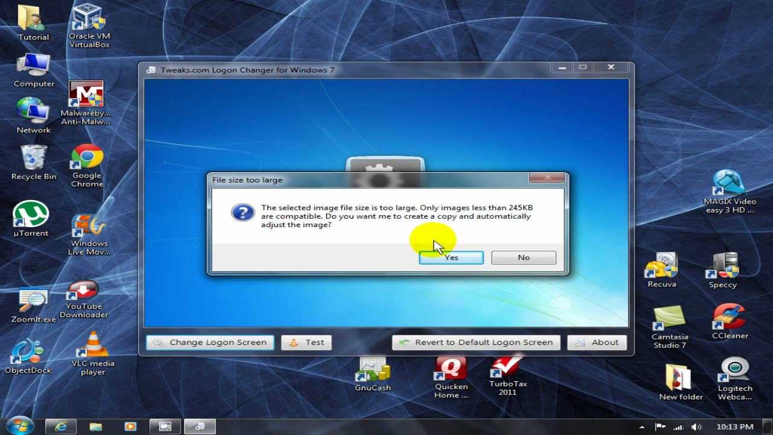Open Internet Explorer from taskbar

point(60,427)
